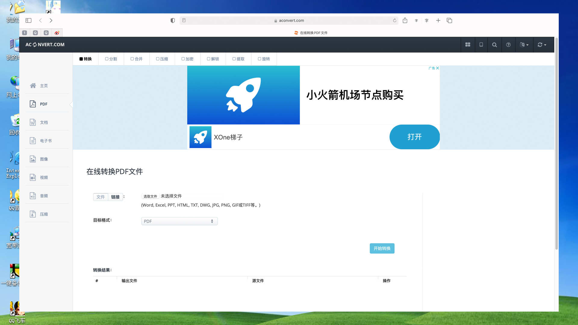Image resolution: width=578 pixels, height=325 pixels.
Task: Open the privacy shield icon
Action: (172, 20)
